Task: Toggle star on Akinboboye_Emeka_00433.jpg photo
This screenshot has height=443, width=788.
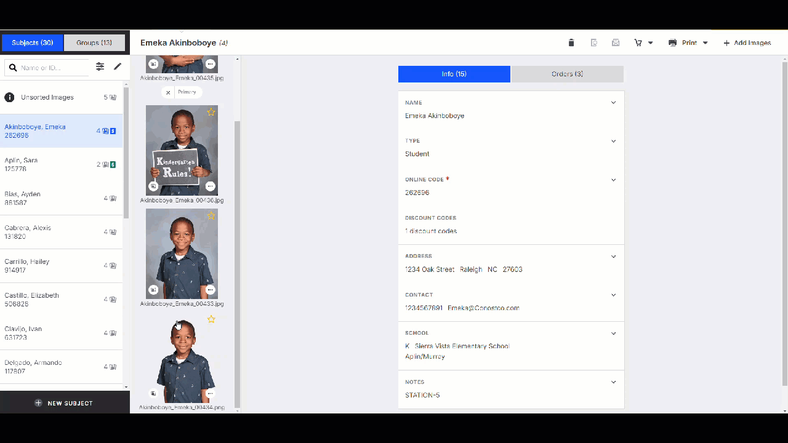Action: tap(211, 215)
